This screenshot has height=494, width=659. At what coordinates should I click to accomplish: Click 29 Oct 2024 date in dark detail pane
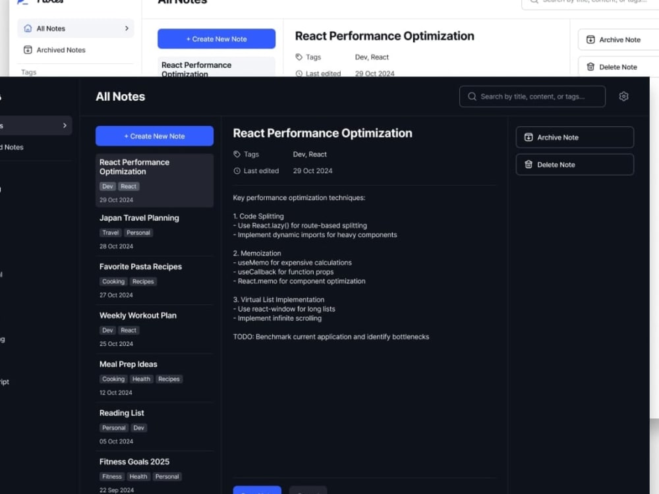tap(312, 171)
